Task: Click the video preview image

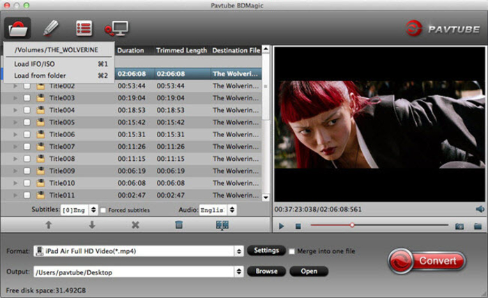Action: [x=380, y=125]
